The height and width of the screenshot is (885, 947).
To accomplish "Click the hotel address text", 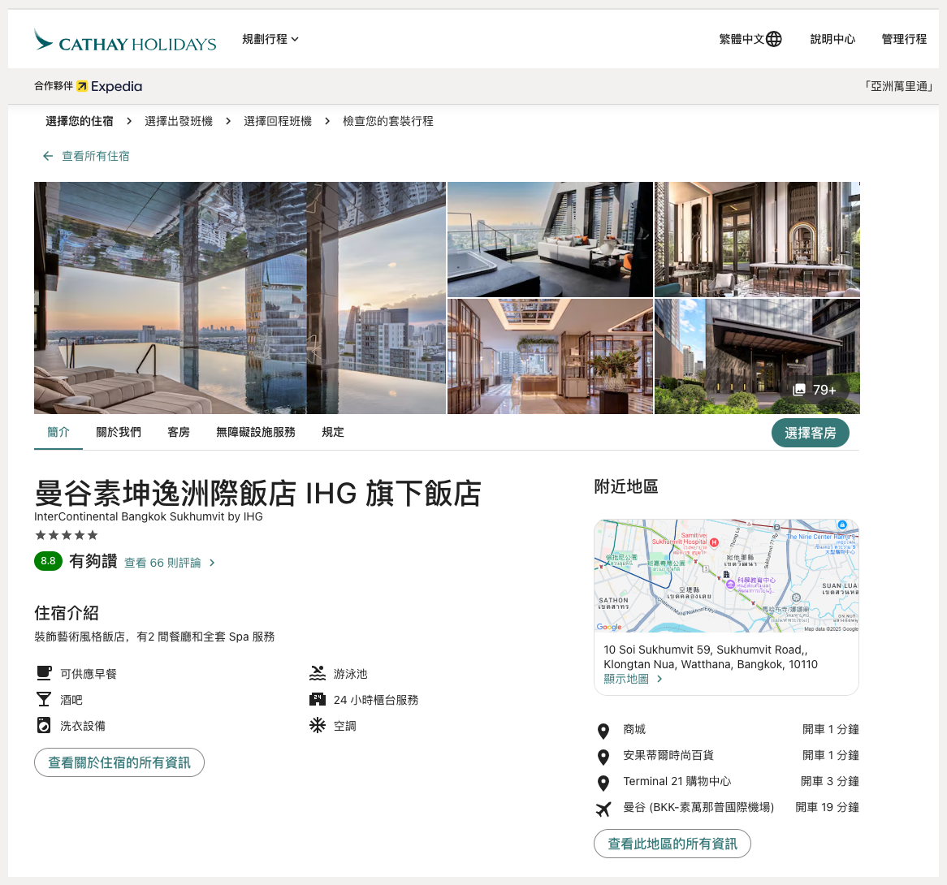I will 710,657.
